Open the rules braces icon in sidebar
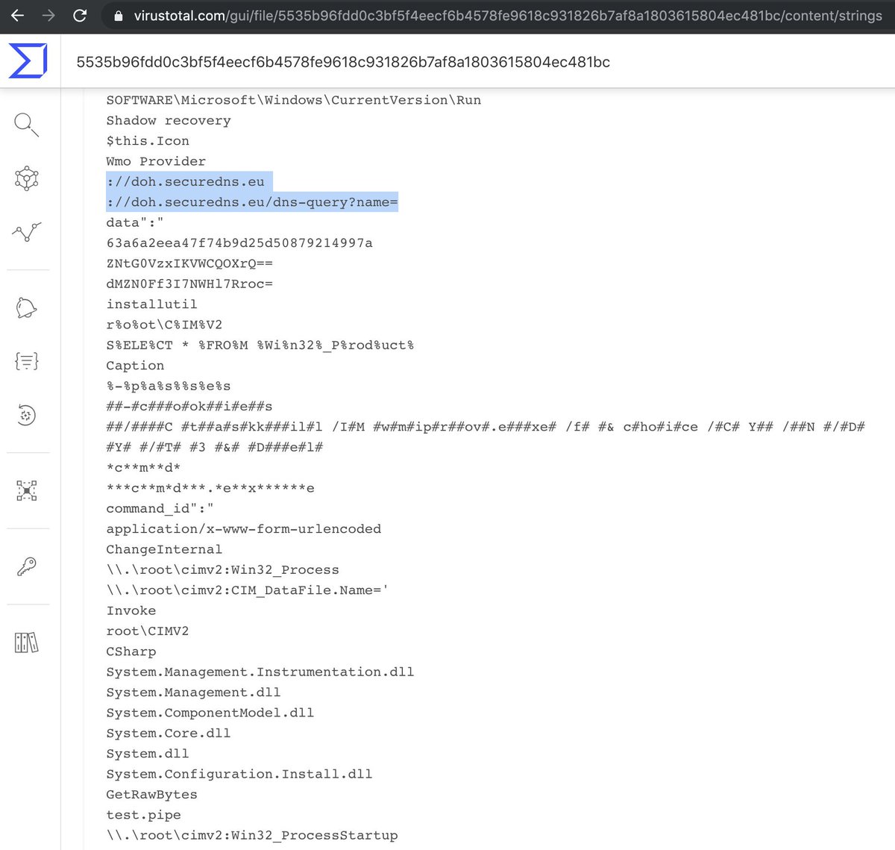Screen dimensions: 895x850 pos(27,361)
